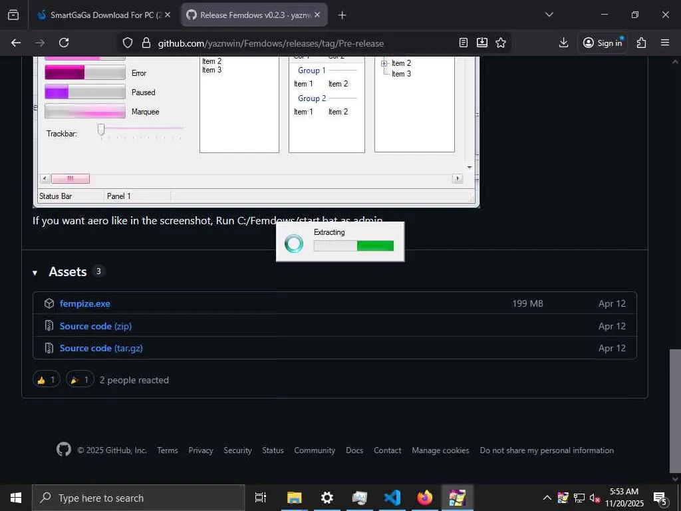Open a new browser tab
The image size is (681, 511).
click(342, 15)
